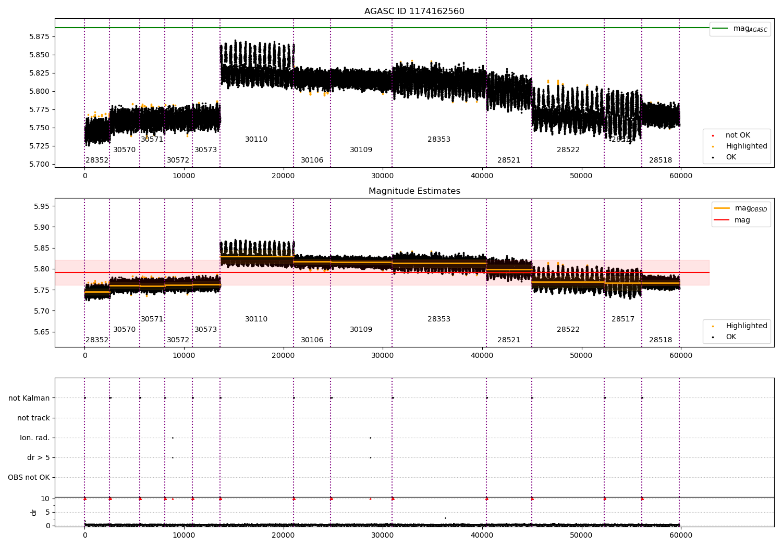Click obsid label 30106 in Magnitude Estimates plot
Screen dimensions: 782x547
[x=312, y=340]
